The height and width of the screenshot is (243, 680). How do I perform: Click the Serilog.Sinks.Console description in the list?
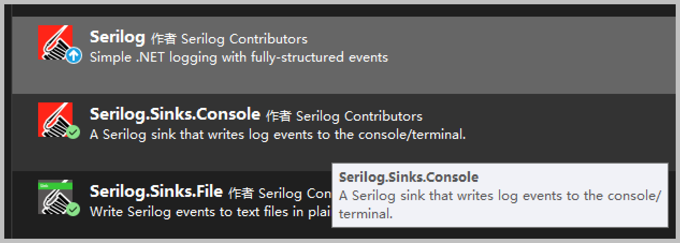[277, 135]
